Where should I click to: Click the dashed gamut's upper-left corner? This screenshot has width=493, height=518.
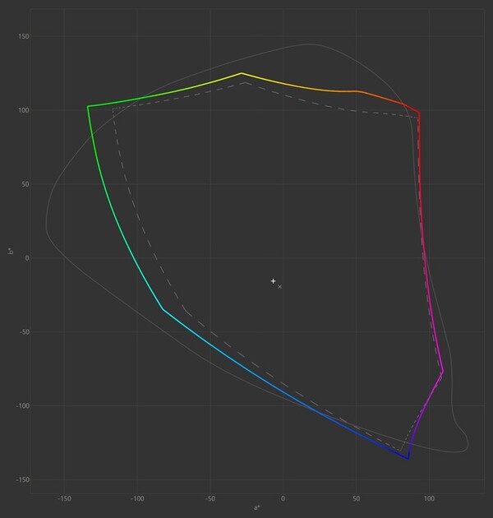pos(113,109)
